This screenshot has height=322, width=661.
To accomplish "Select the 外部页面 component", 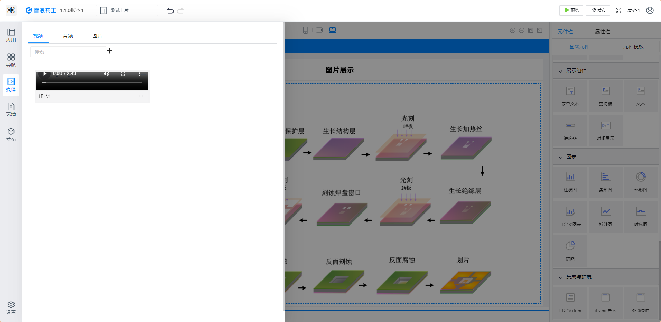I will point(641,303).
